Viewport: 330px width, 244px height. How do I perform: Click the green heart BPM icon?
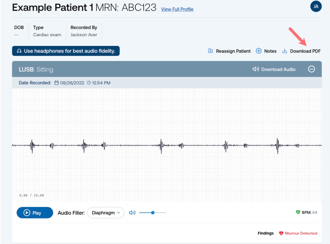tap(298, 212)
